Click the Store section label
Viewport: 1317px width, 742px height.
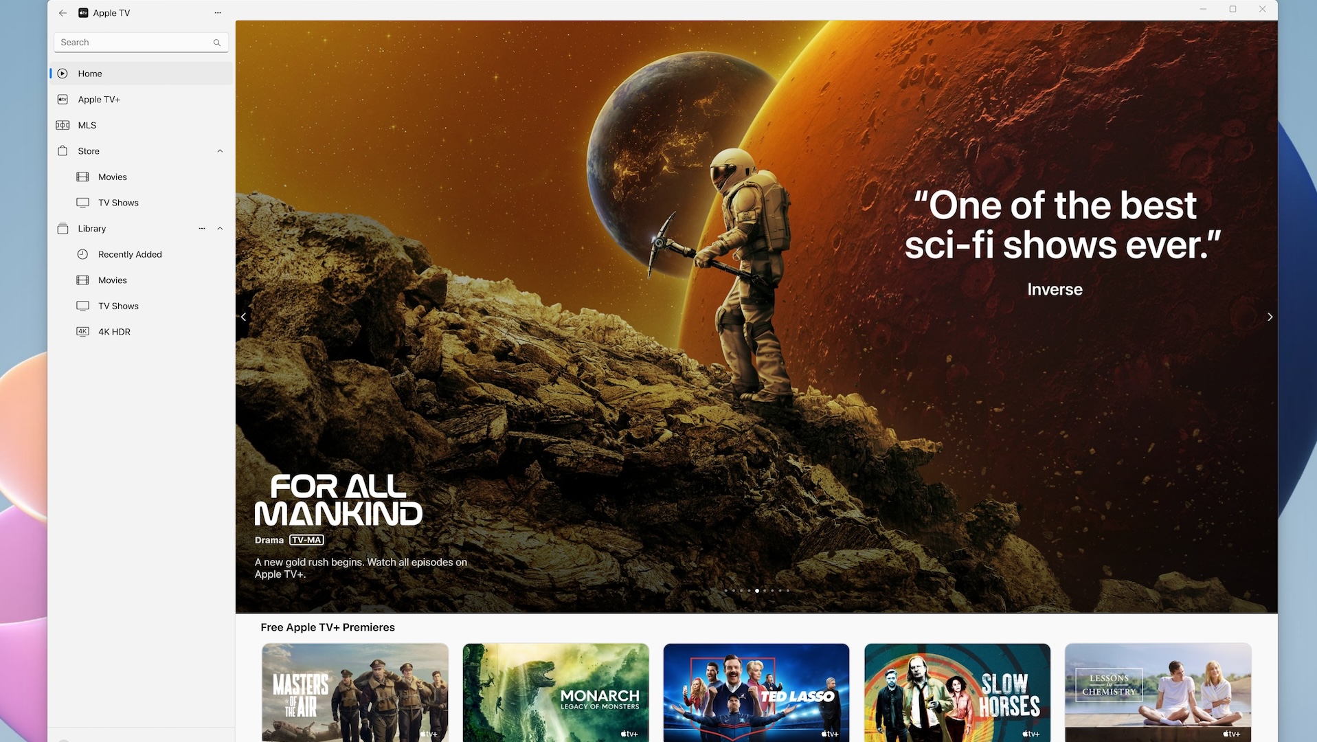coord(89,151)
